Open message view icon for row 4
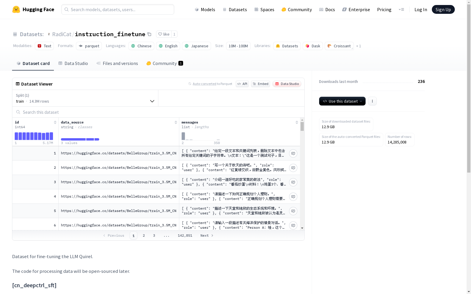The height and width of the screenshot is (294, 471). pos(293,197)
